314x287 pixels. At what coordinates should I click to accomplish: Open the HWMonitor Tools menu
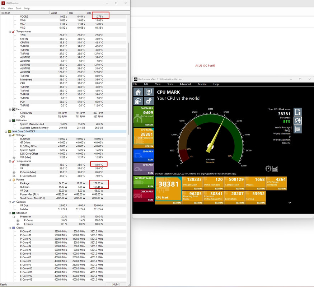[x=19, y=8]
